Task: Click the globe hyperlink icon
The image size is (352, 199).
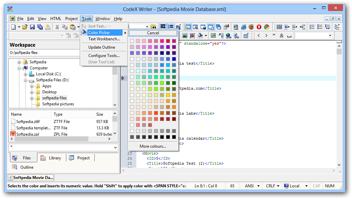Action: tap(229, 35)
